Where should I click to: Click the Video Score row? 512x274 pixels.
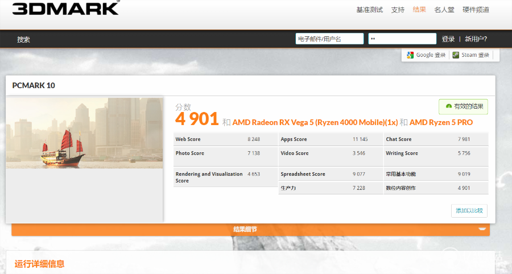pos(331,156)
